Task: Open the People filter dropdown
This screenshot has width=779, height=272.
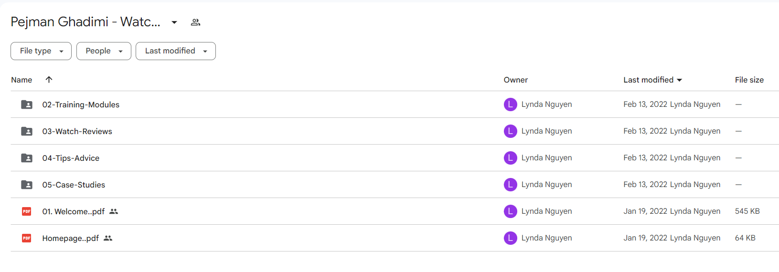Action: pos(104,51)
